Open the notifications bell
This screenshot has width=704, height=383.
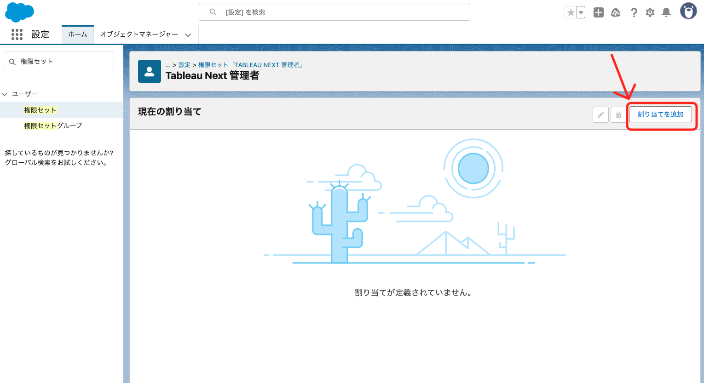(x=666, y=12)
